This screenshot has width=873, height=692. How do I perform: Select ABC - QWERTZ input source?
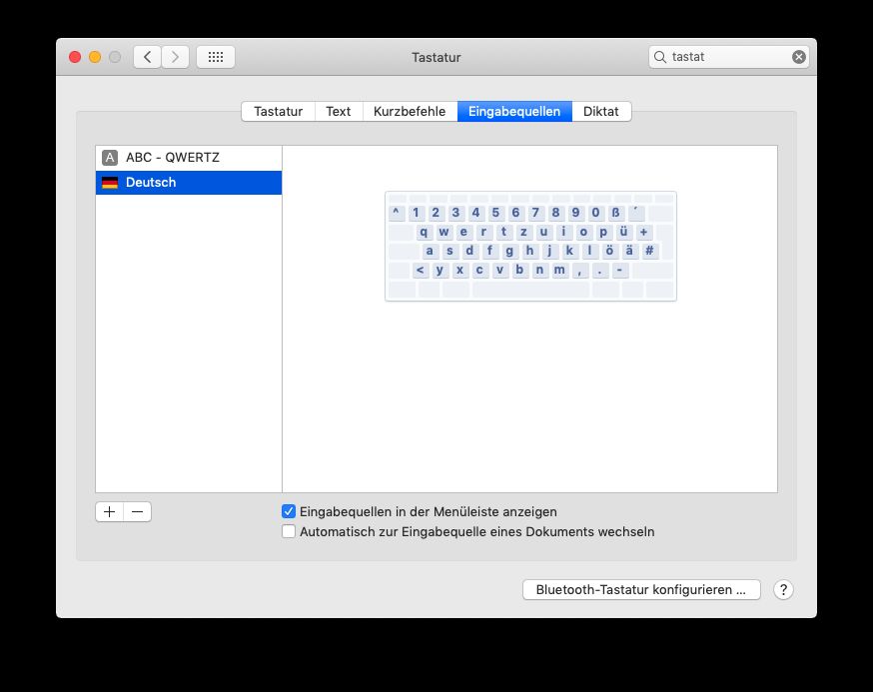pyautogui.click(x=173, y=158)
